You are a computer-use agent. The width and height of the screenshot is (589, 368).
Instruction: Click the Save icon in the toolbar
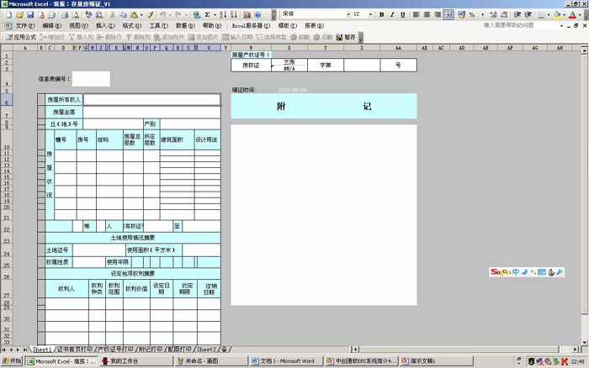coord(30,15)
